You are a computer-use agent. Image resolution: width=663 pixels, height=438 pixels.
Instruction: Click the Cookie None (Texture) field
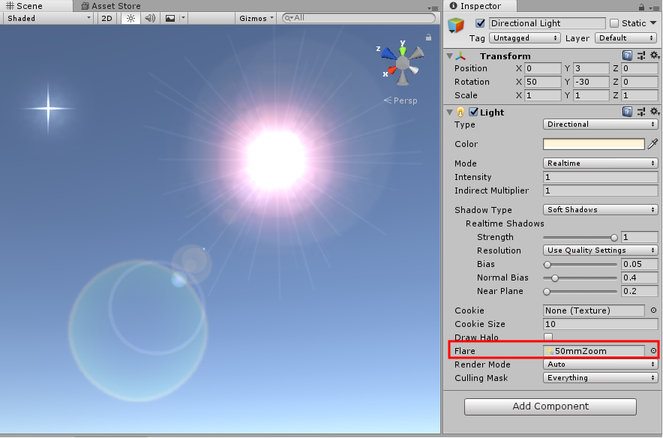tap(594, 310)
